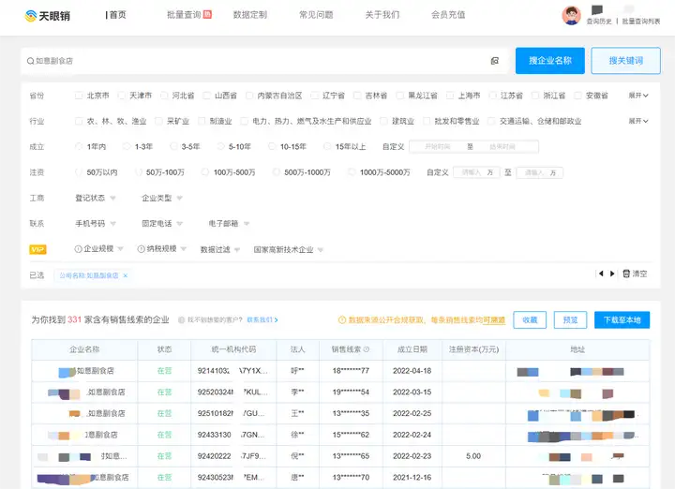Screen dimensions: 675x489
Task: Click the 可溯源 underlined link
Action: 494,320
